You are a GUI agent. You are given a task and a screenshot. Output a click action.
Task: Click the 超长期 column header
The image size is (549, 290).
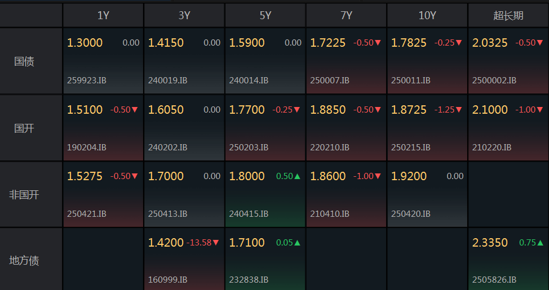(508, 16)
